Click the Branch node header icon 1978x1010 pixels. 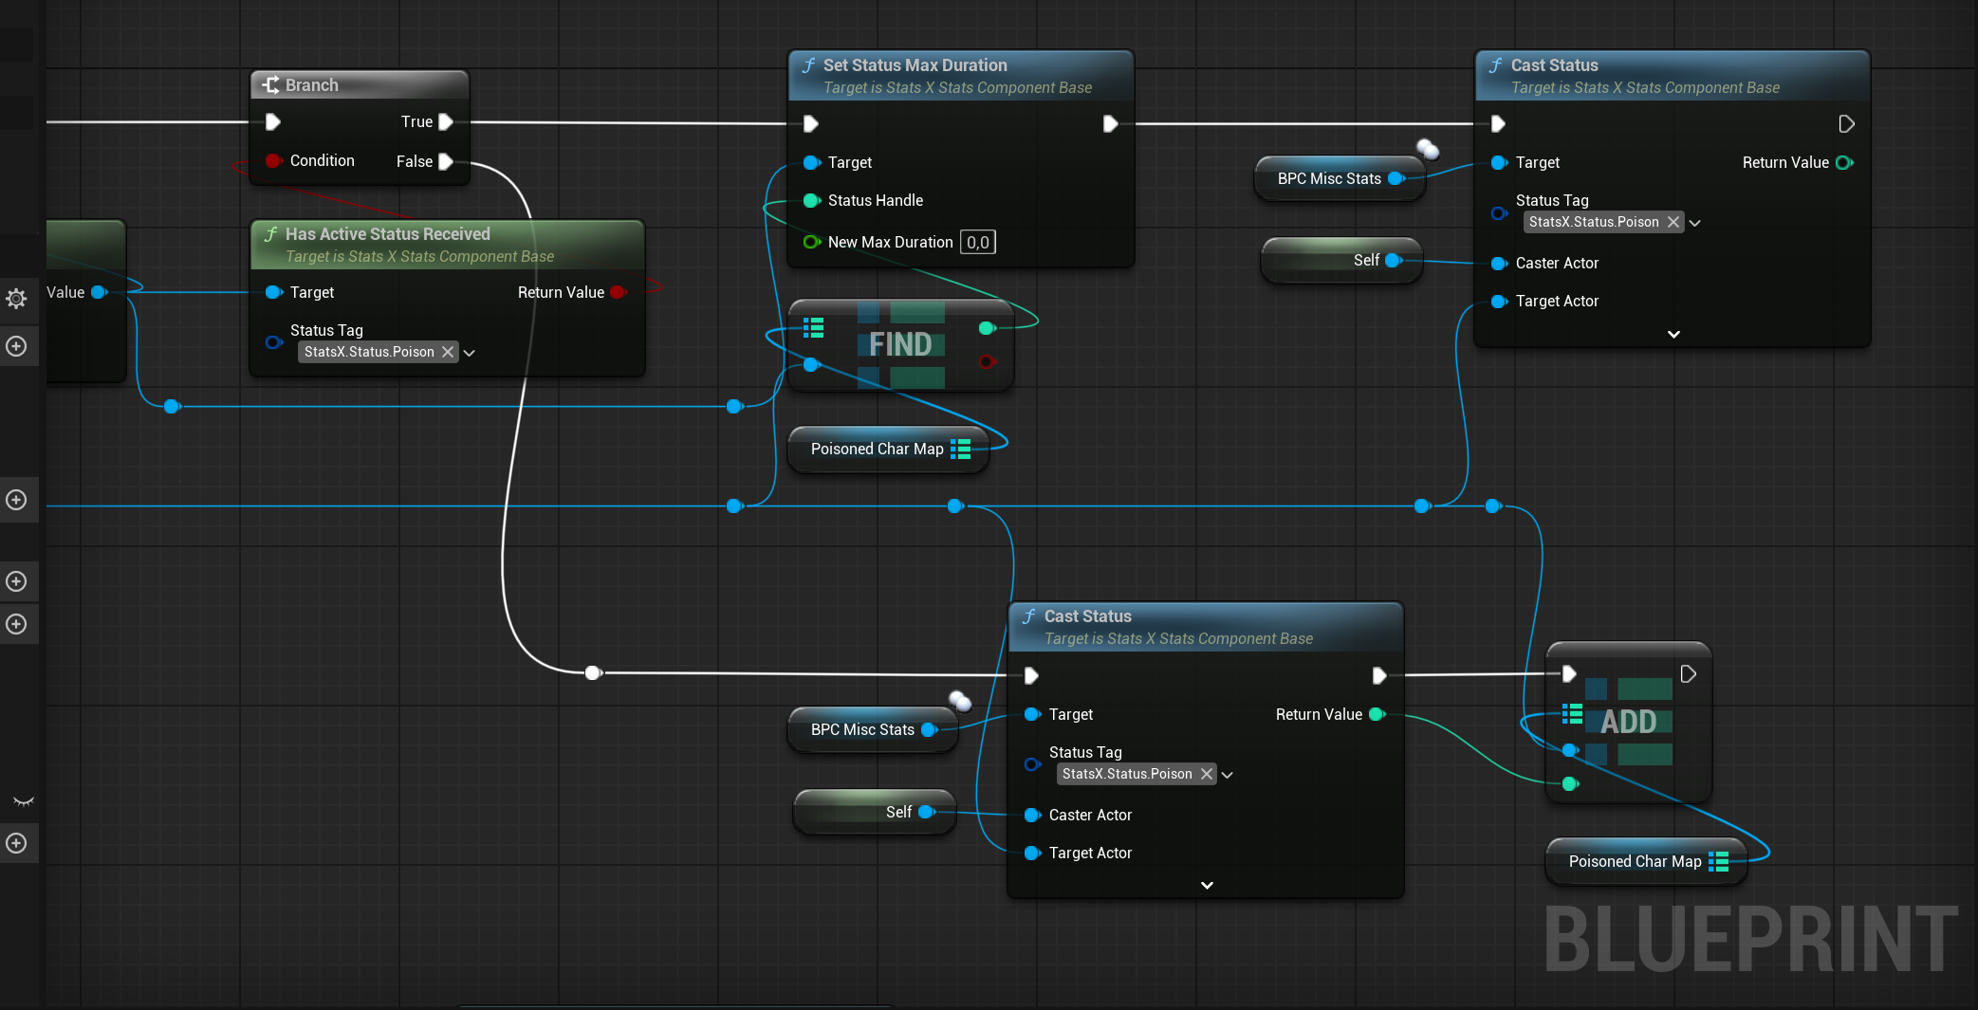click(270, 84)
